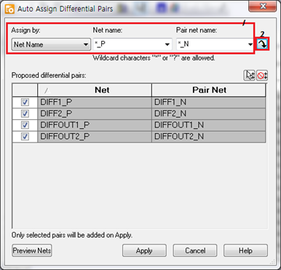Close the Auto Assign Differential Pairs dialog
The image size is (281, 270).
click(263, 7)
